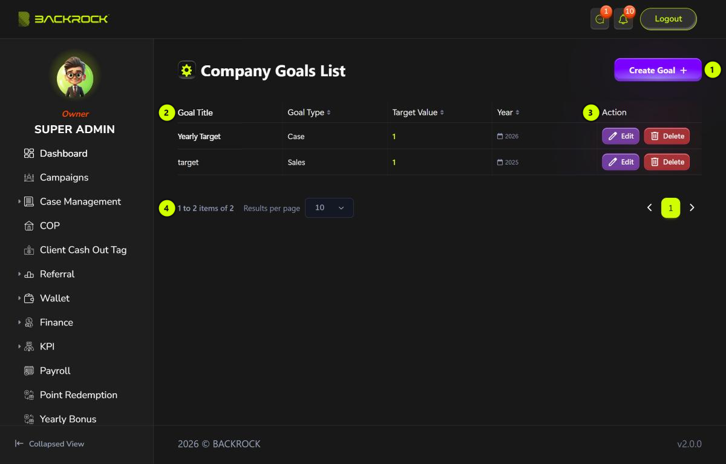Open COP from the sidebar menu
This screenshot has height=464, width=726.
(50, 226)
